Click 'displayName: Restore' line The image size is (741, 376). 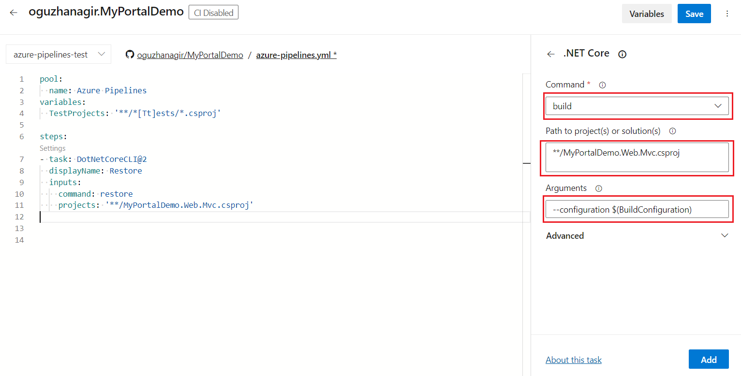(95, 171)
